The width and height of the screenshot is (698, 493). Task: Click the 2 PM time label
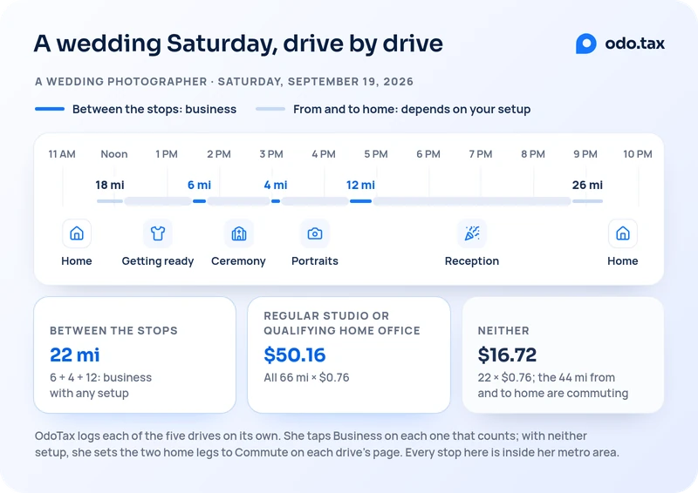(219, 154)
